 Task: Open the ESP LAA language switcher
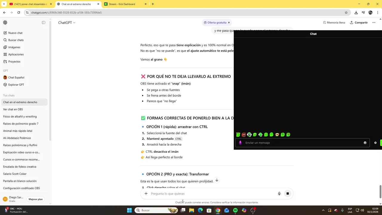350,210
